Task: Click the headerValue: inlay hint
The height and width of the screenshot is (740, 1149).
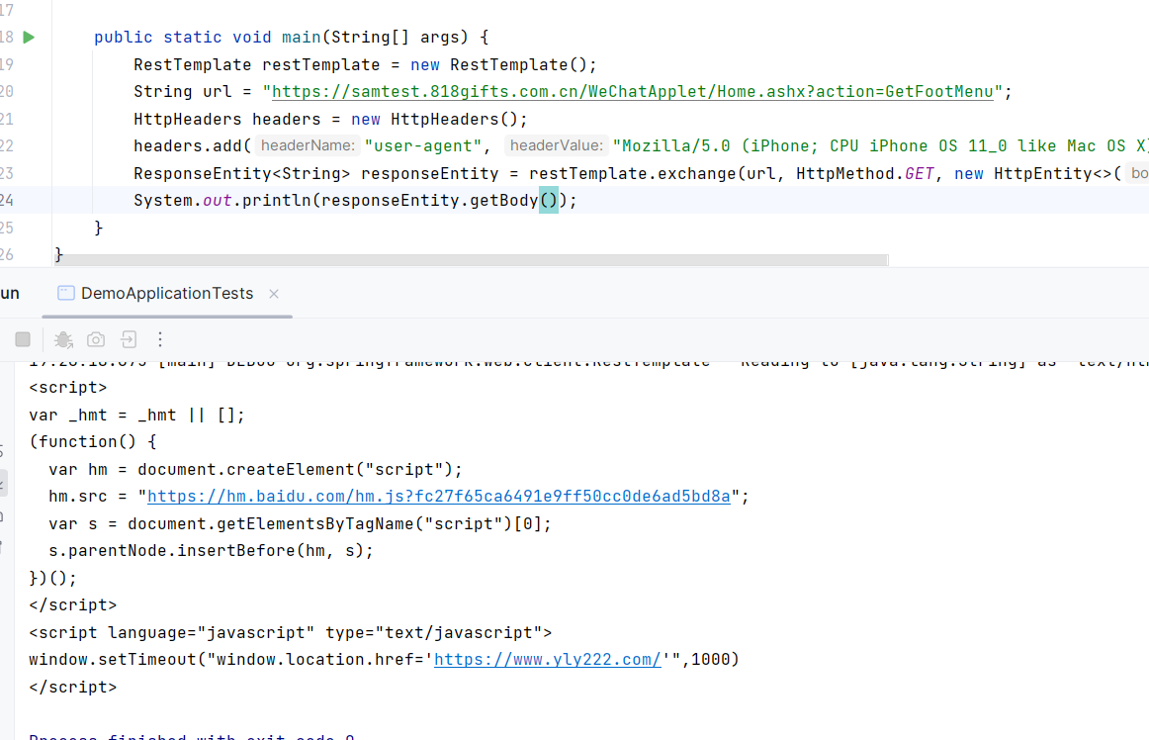Action: point(556,146)
